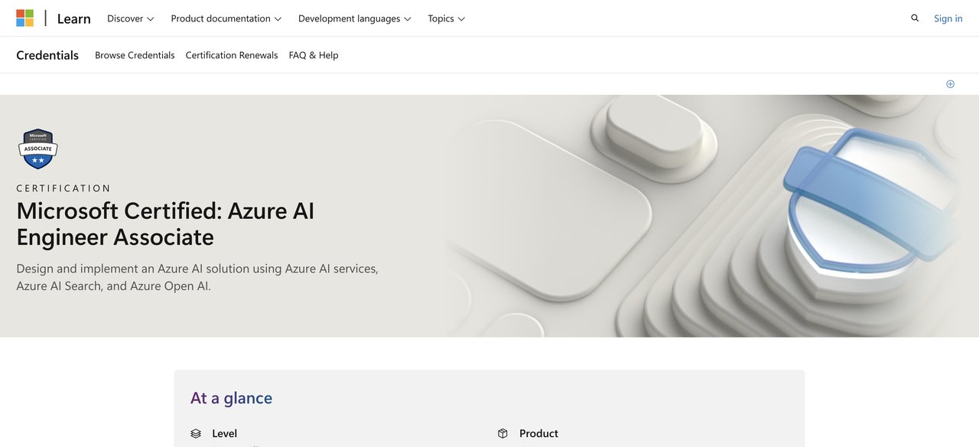The width and height of the screenshot is (979, 447).
Task: Click the Microsoft logo
Action: pos(24,18)
